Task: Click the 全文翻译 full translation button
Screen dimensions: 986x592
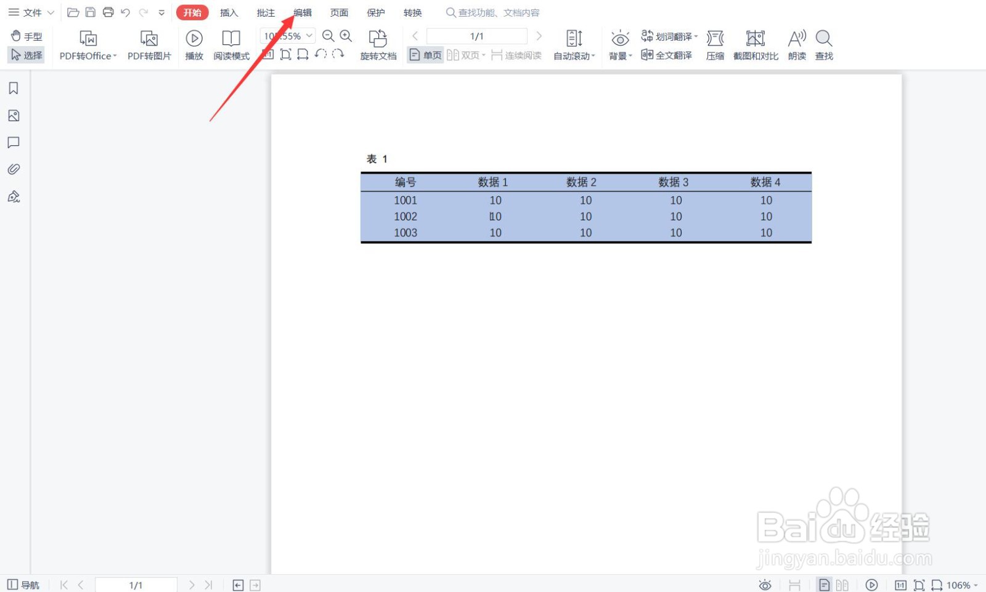Action: [x=667, y=55]
